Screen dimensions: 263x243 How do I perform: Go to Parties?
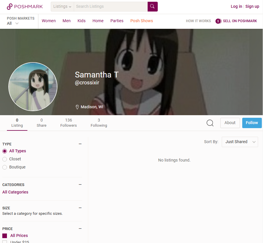117,21
